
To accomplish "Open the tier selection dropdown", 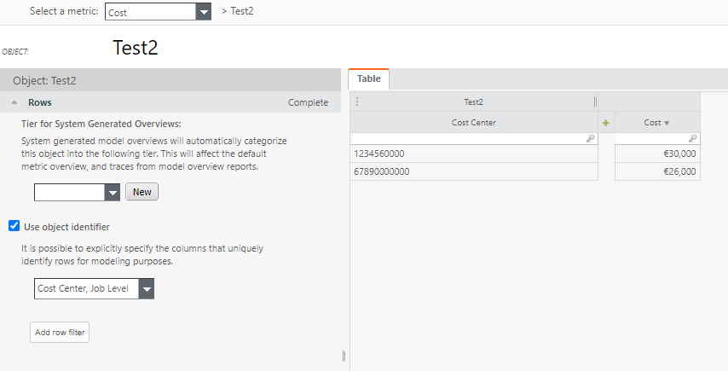I will point(113,192).
